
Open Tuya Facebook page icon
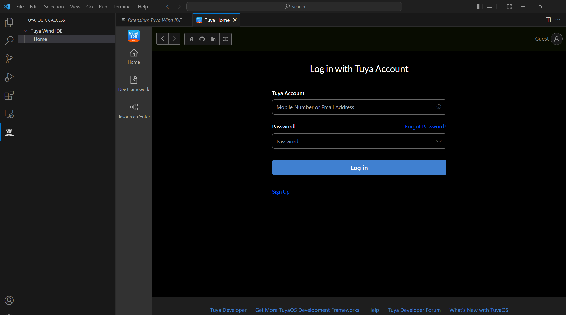coord(190,39)
